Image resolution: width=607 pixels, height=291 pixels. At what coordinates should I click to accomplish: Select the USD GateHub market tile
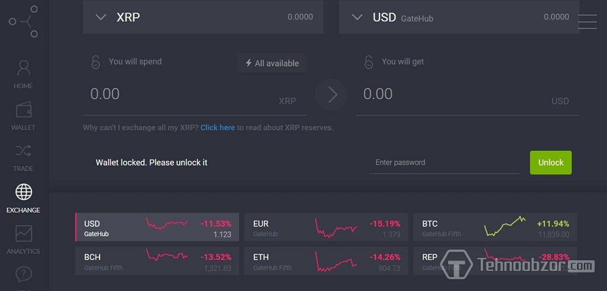point(157,227)
